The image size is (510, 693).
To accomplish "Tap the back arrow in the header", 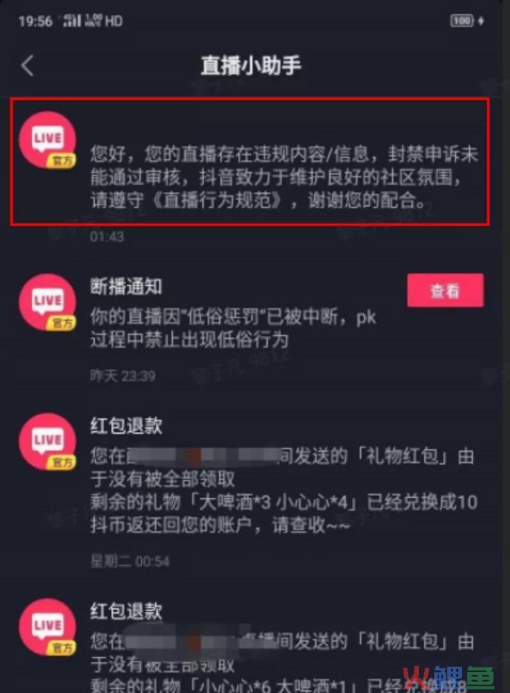I will click(28, 66).
